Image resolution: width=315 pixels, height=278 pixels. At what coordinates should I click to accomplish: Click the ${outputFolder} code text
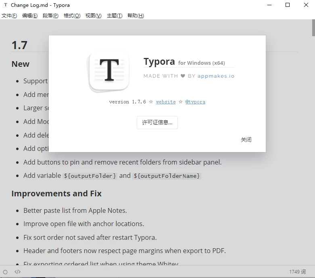click(90, 176)
